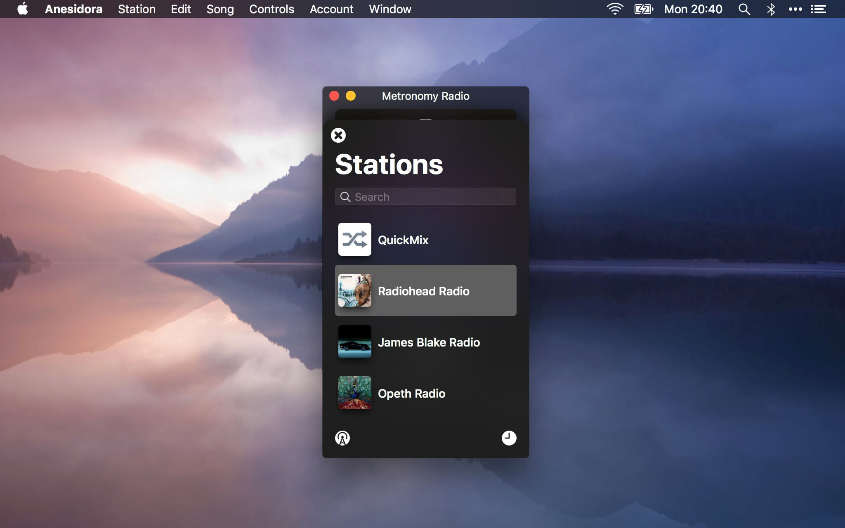This screenshot has height=528, width=845.
Task: Open Spotlight search in menu bar
Action: pos(744,9)
